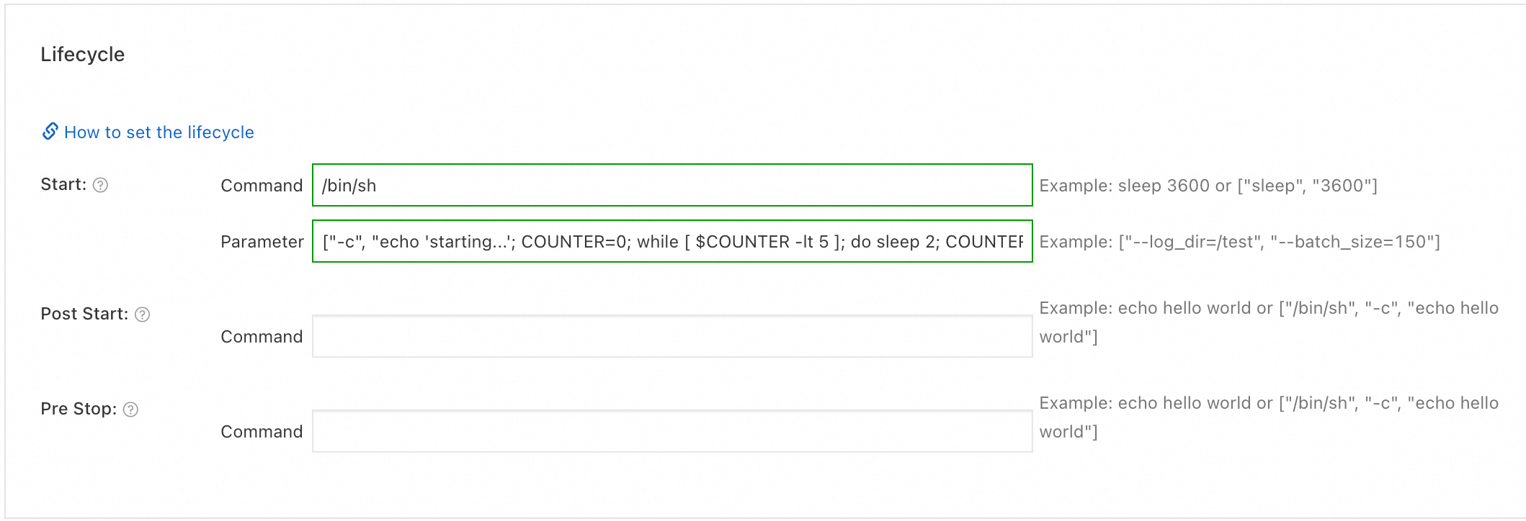
Task: Click the empty Pre Stop Command field
Action: pos(671,432)
